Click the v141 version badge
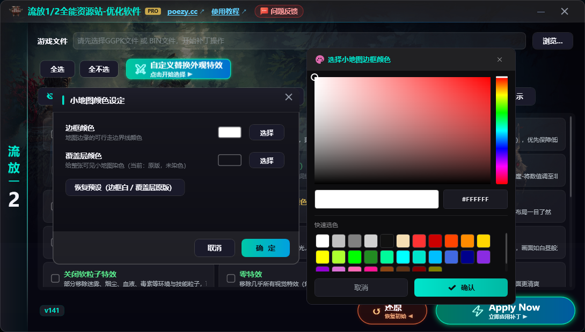 coord(52,311)
